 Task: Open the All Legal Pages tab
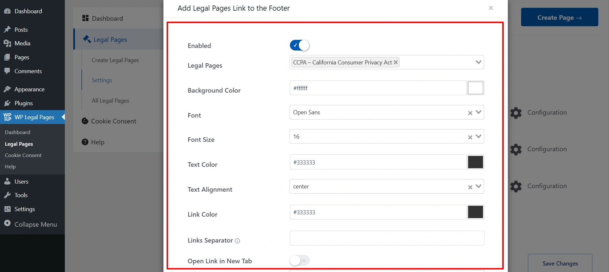(110, 101)
